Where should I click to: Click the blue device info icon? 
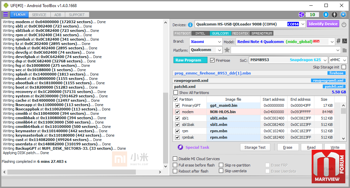(190, 25)
